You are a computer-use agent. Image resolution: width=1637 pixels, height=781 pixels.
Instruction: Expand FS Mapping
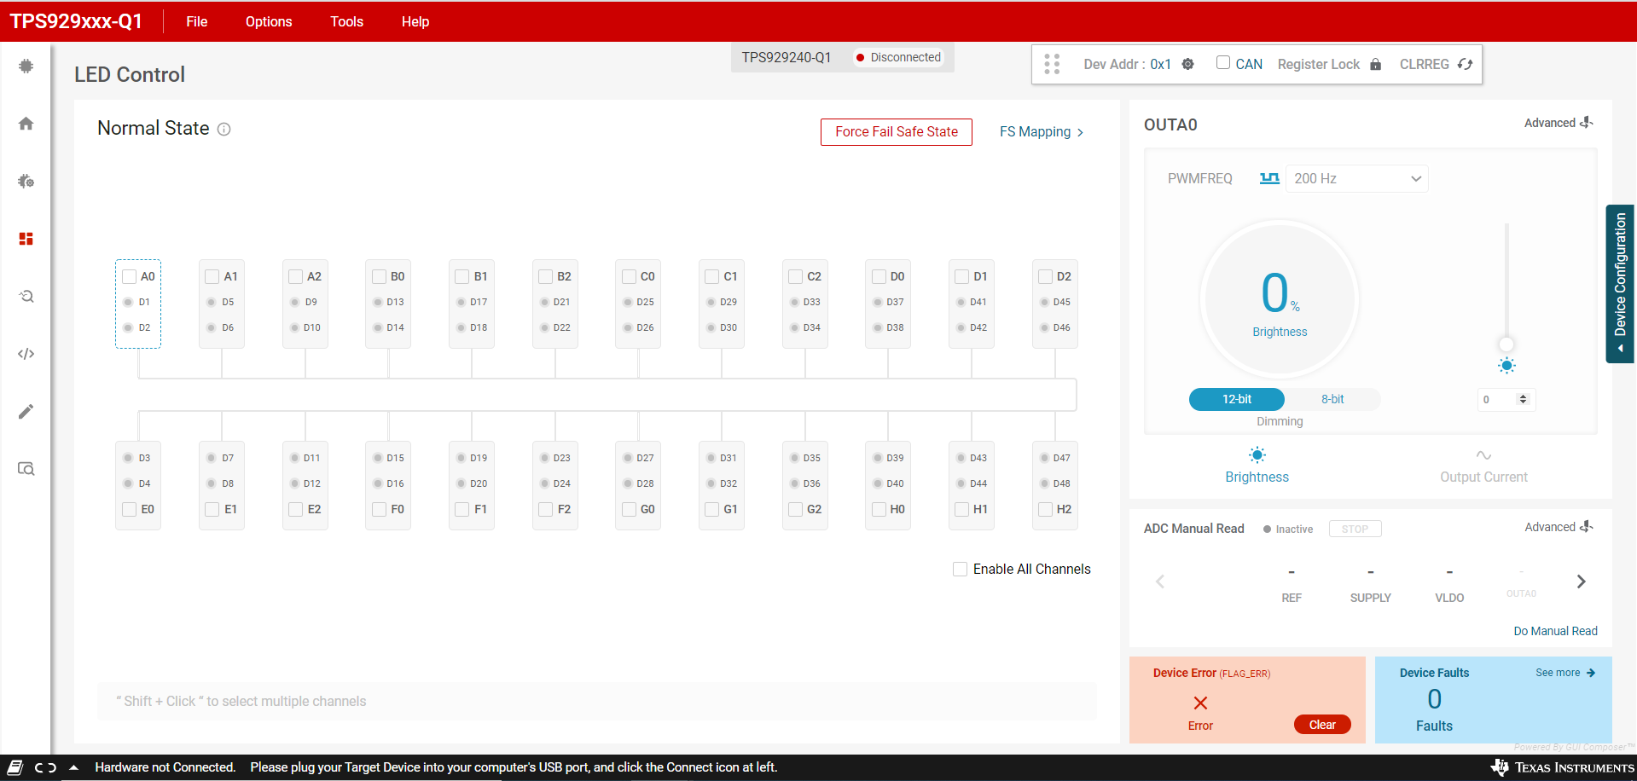pyautogui.click(x=1041, y=131)
